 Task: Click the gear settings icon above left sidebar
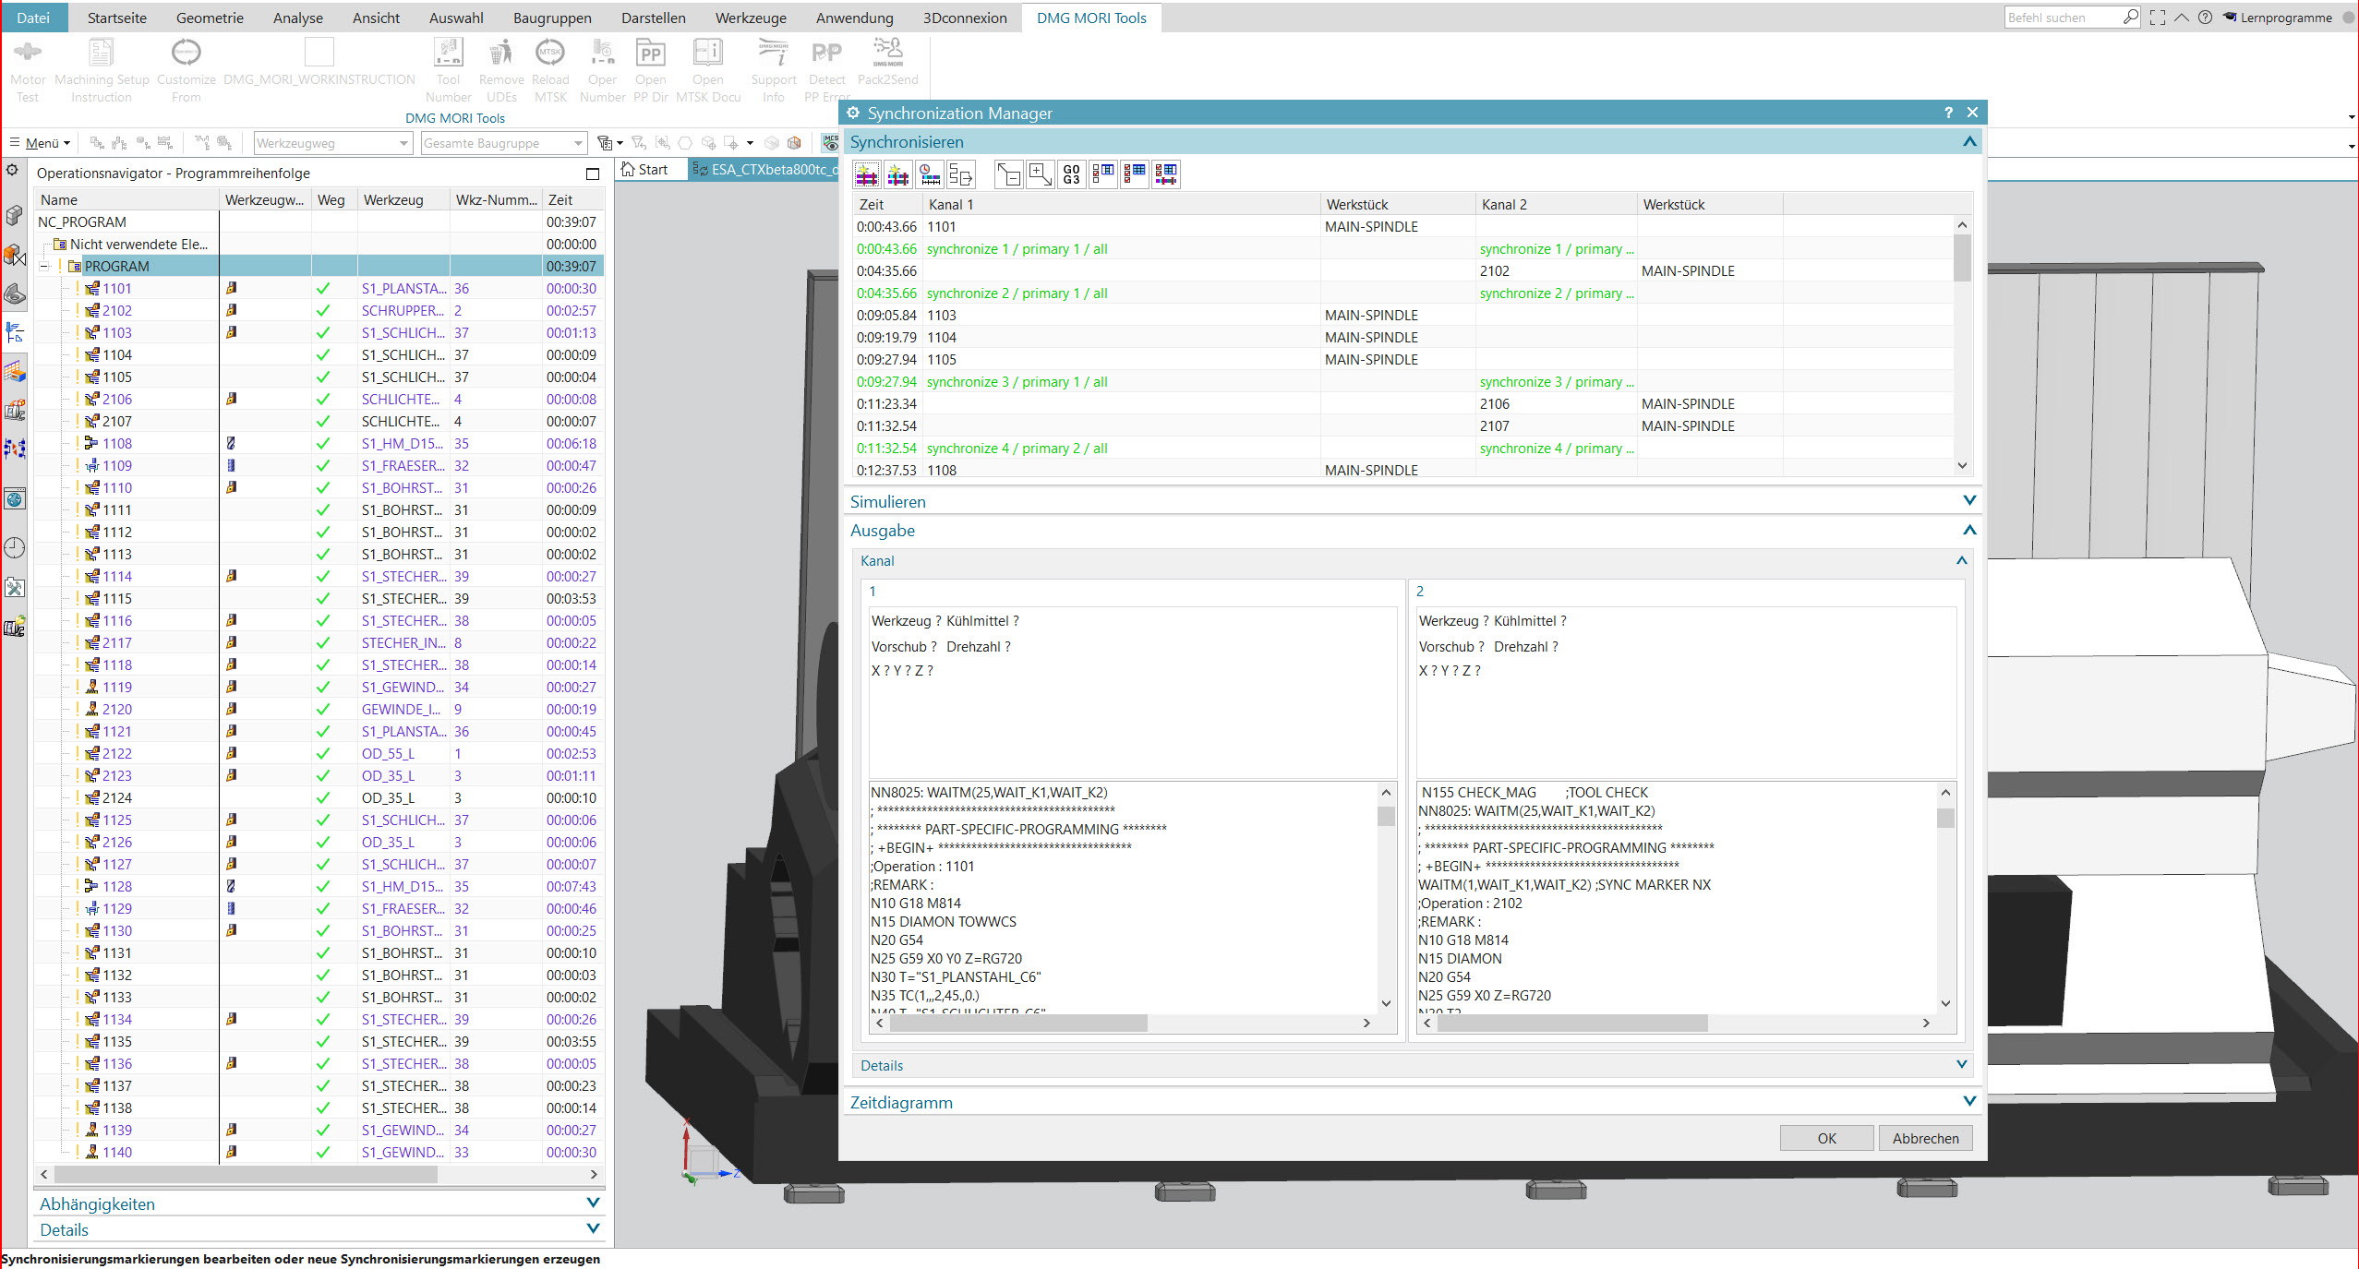point(12,170)
